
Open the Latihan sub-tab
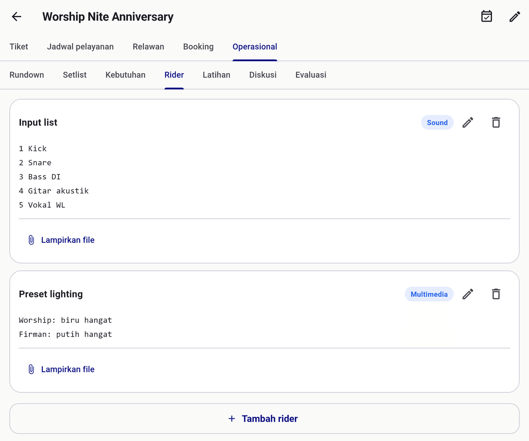(216, 75)
